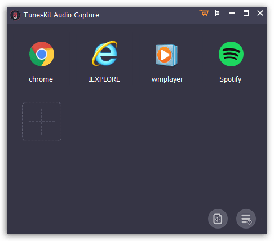This screenshot has height=241, width=274.
Task: Launch Chrome from the program list
Action: pyautogui.click(x=42, y=54)
